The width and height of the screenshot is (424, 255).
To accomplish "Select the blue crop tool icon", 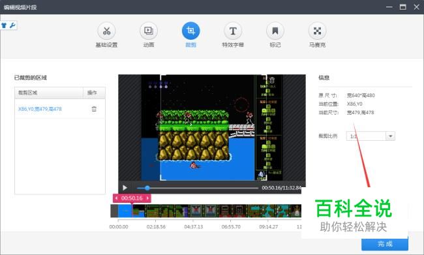I will (x=190, y=31).
